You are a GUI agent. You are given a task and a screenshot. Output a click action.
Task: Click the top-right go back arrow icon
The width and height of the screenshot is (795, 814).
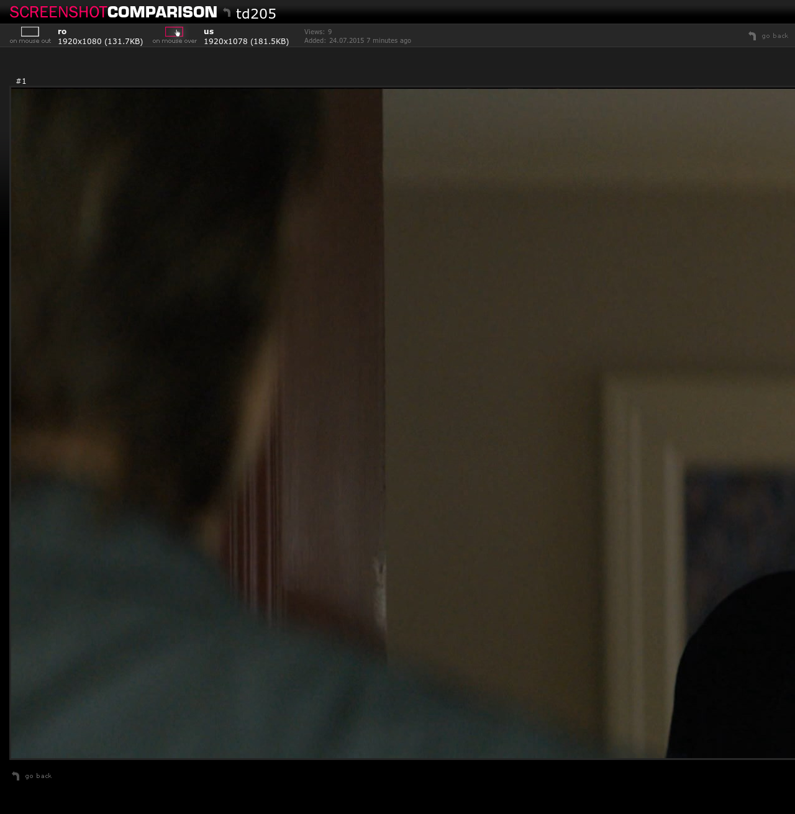pyautogui.click(x=752, y=36)
